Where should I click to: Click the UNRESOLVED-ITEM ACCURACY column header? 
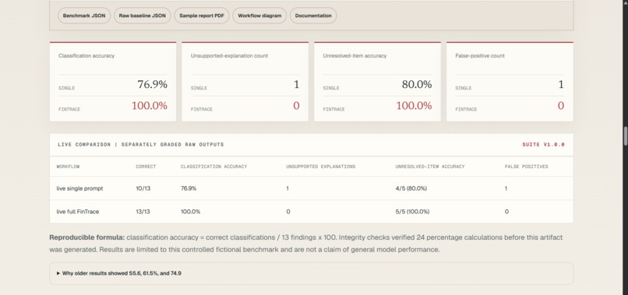[430, 167]
